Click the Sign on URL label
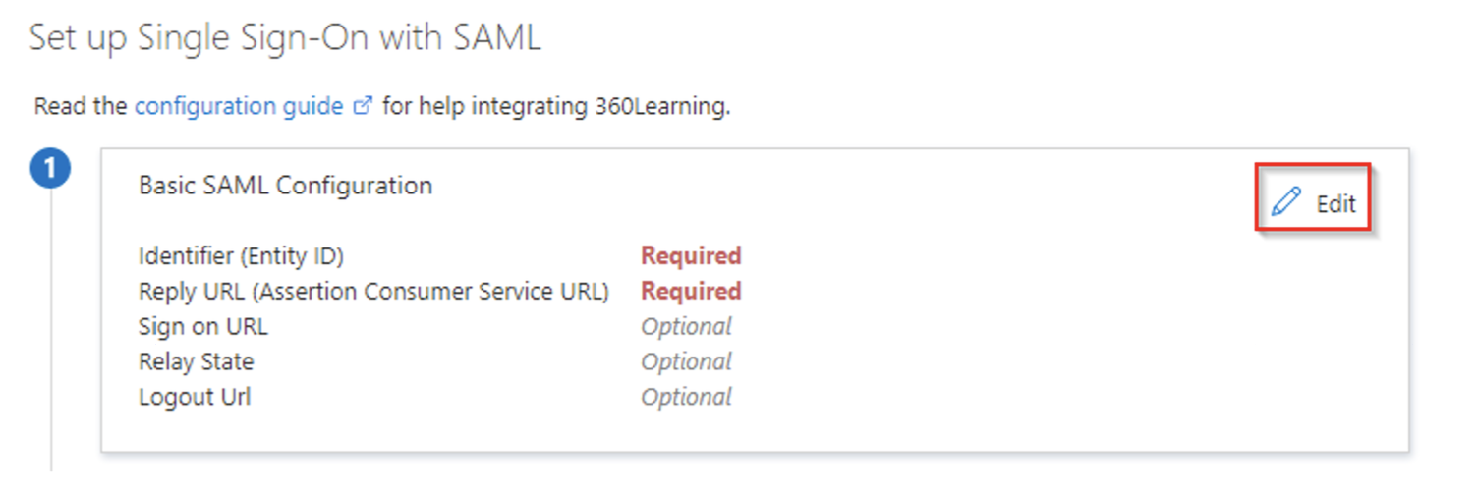Viewport: 1477px width, 495px height. click(202, 326)
